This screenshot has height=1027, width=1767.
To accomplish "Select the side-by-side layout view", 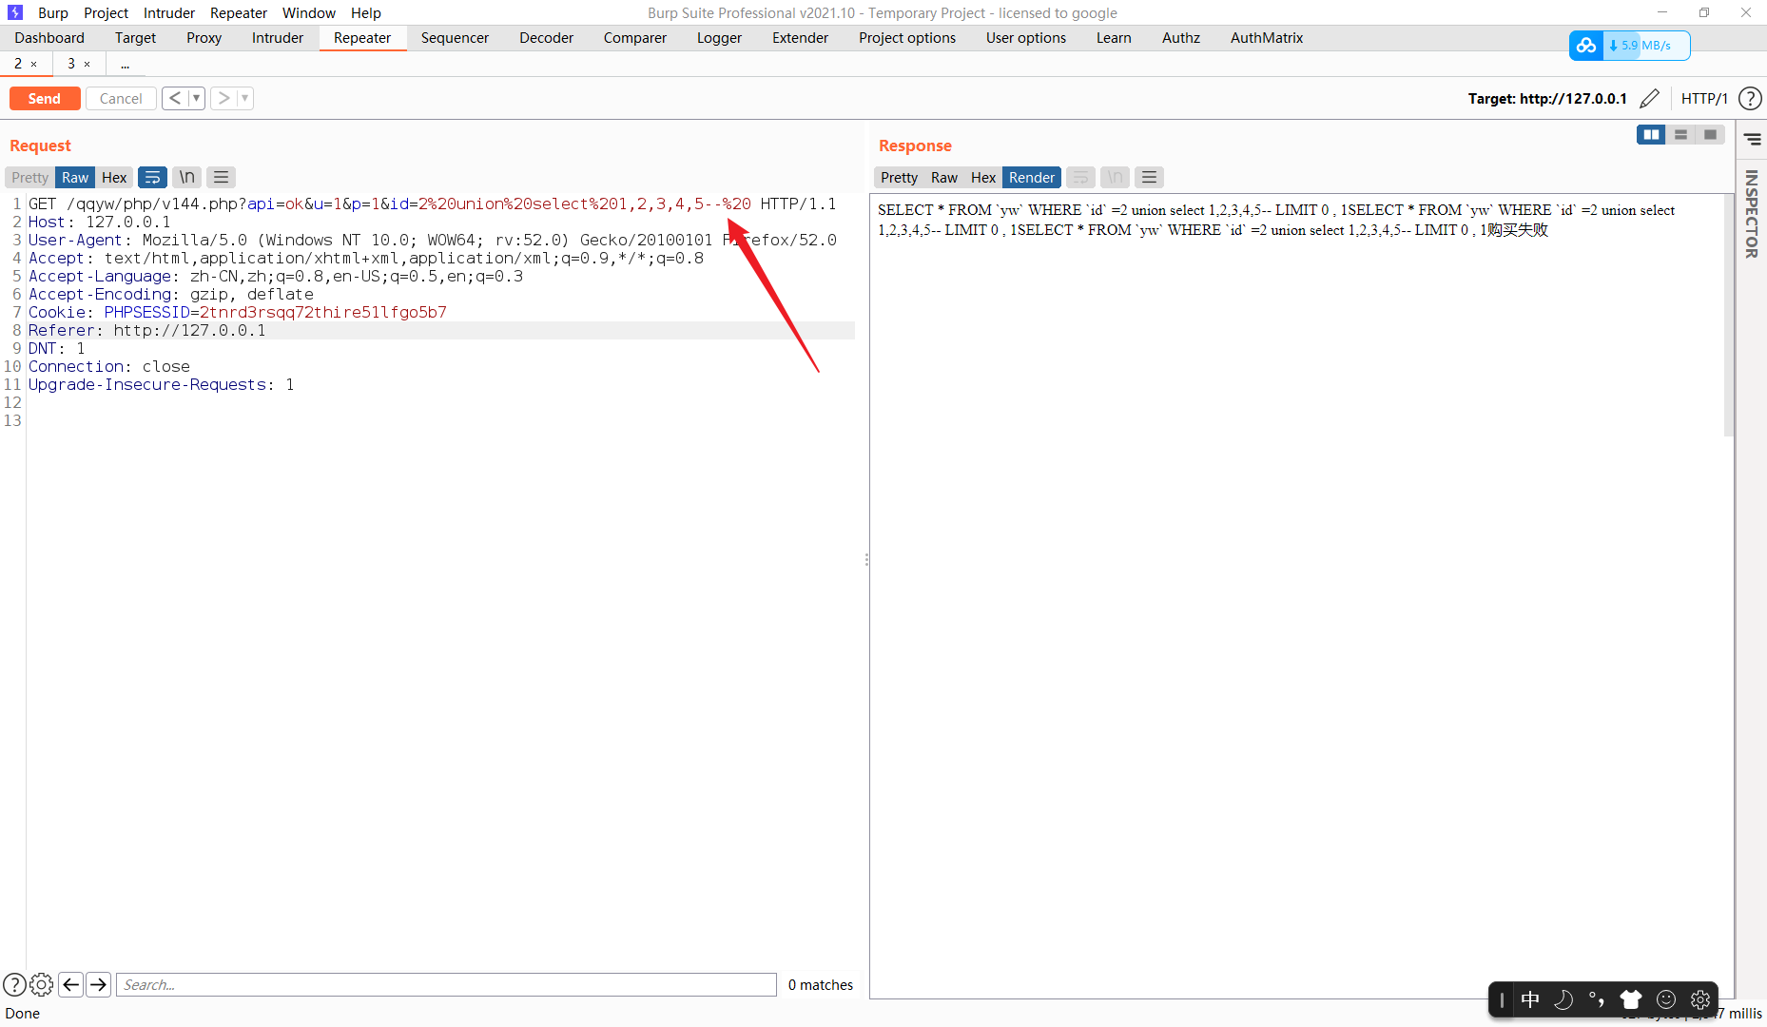I will (x=1651, y=135).
